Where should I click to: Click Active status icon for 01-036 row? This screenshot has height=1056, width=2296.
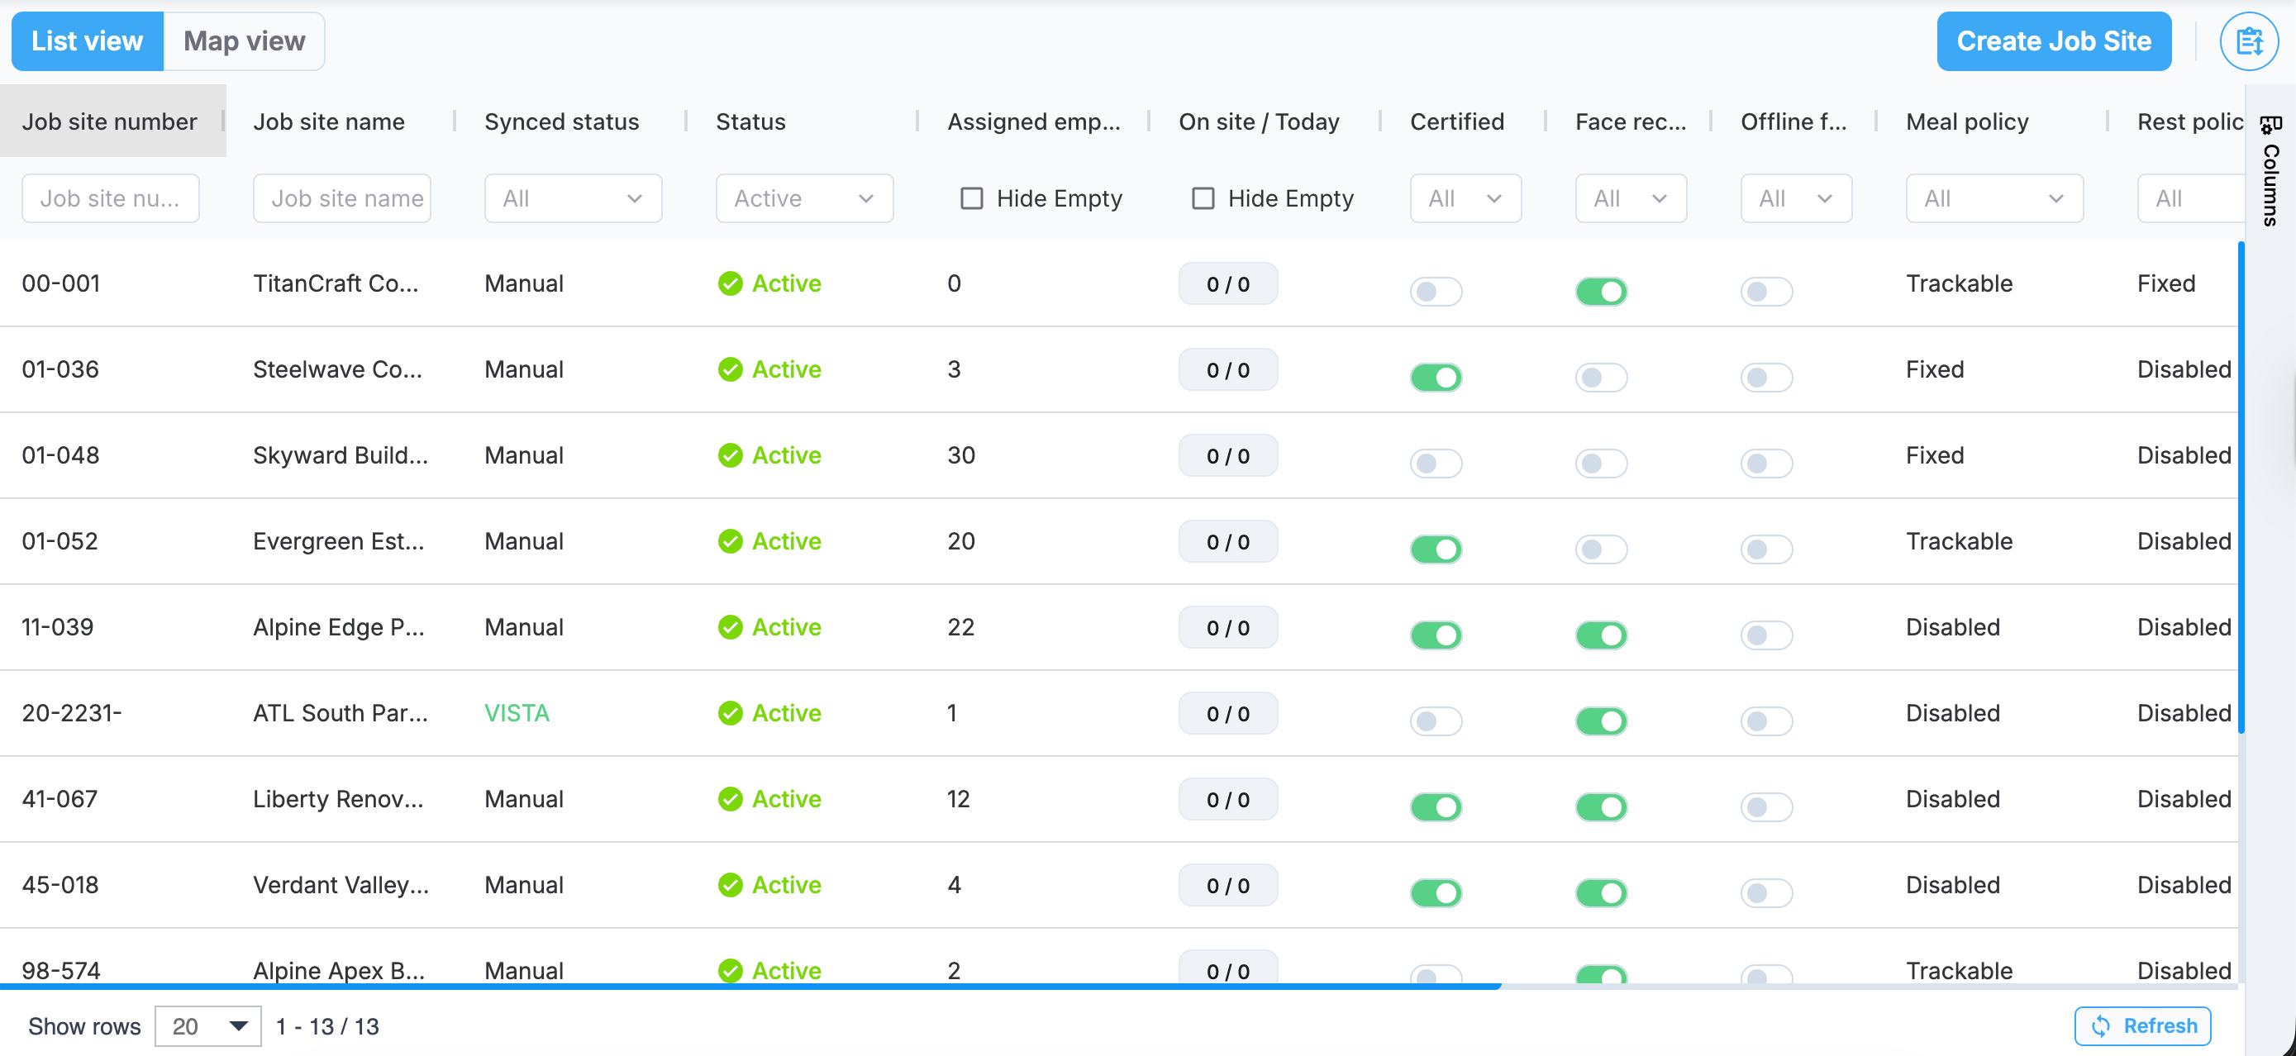[x=730, y=370]
